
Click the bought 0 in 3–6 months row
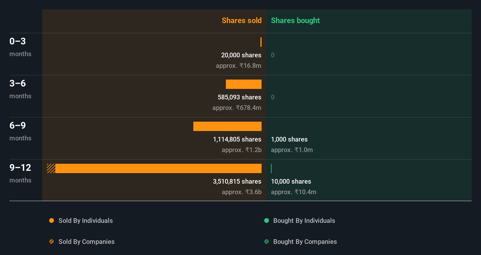[x=273, y=97]
